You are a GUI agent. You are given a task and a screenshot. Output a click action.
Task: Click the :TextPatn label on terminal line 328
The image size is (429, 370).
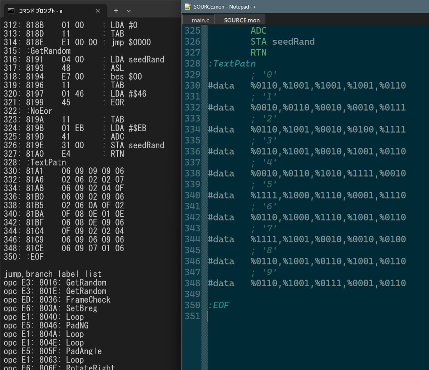tap(46, 162)
